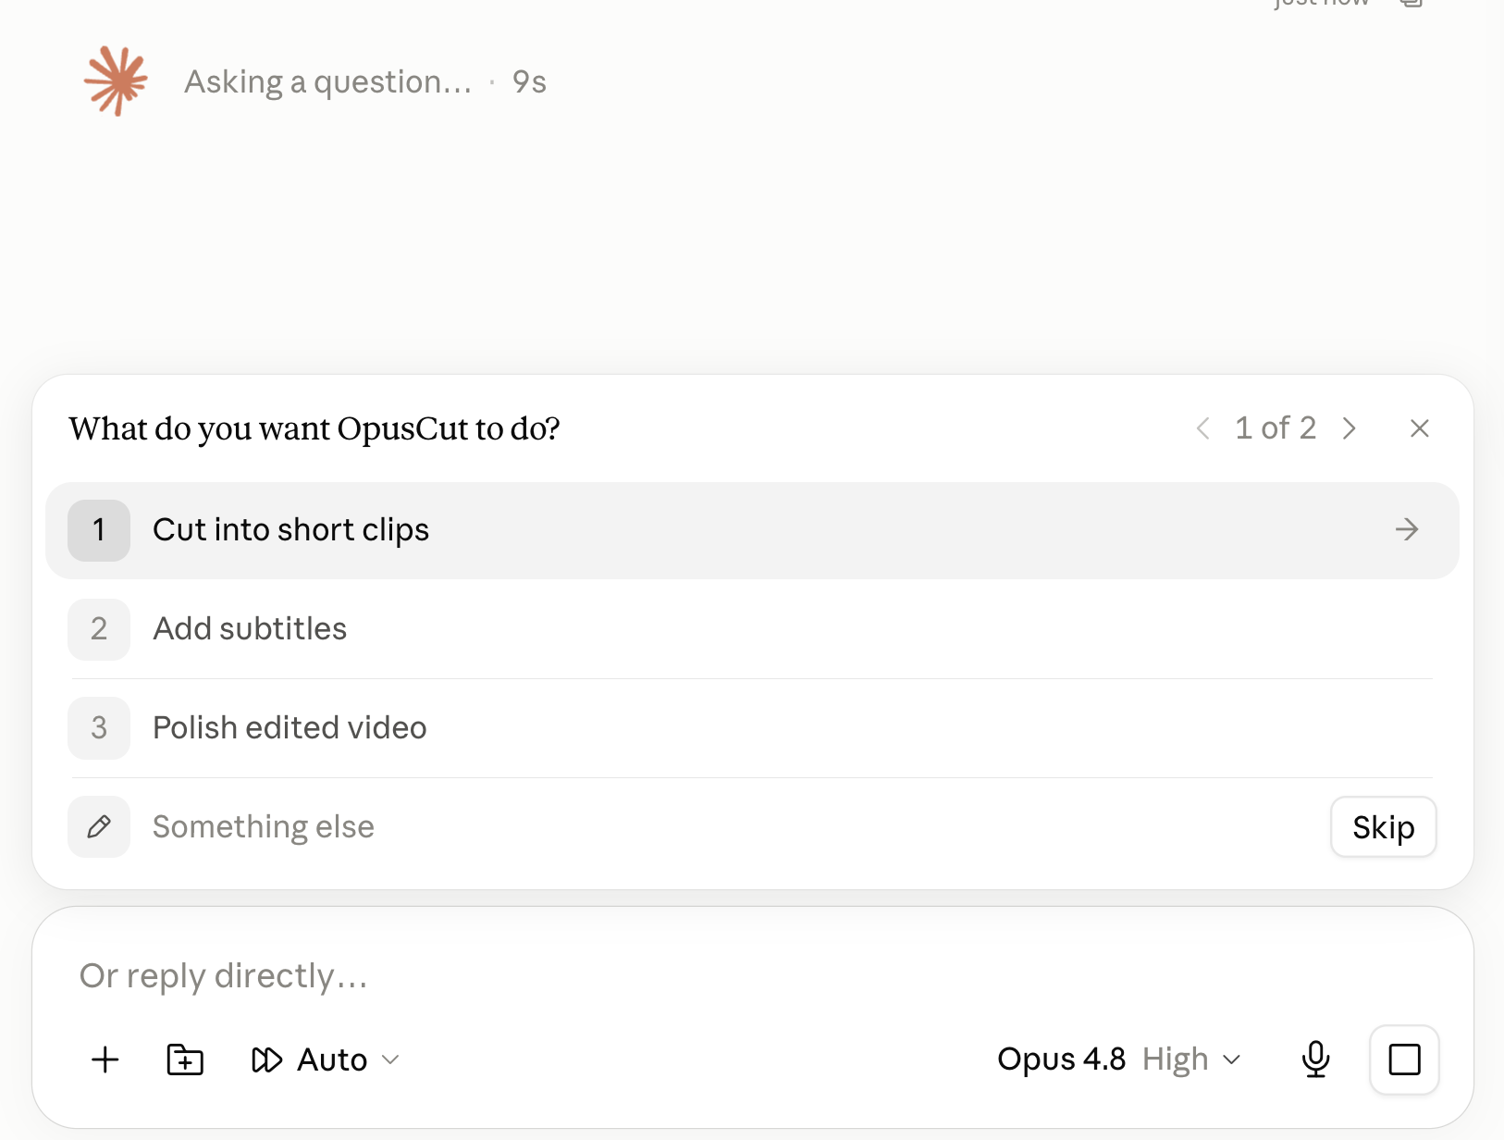Choose option 2 Add subtitles
The image size is (1504, 1140).
coord(752,629)
